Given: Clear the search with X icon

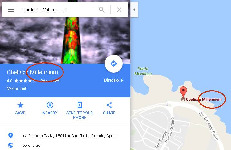Looking at the screenshot, I should pyautogui.click(x=119, y=10).
